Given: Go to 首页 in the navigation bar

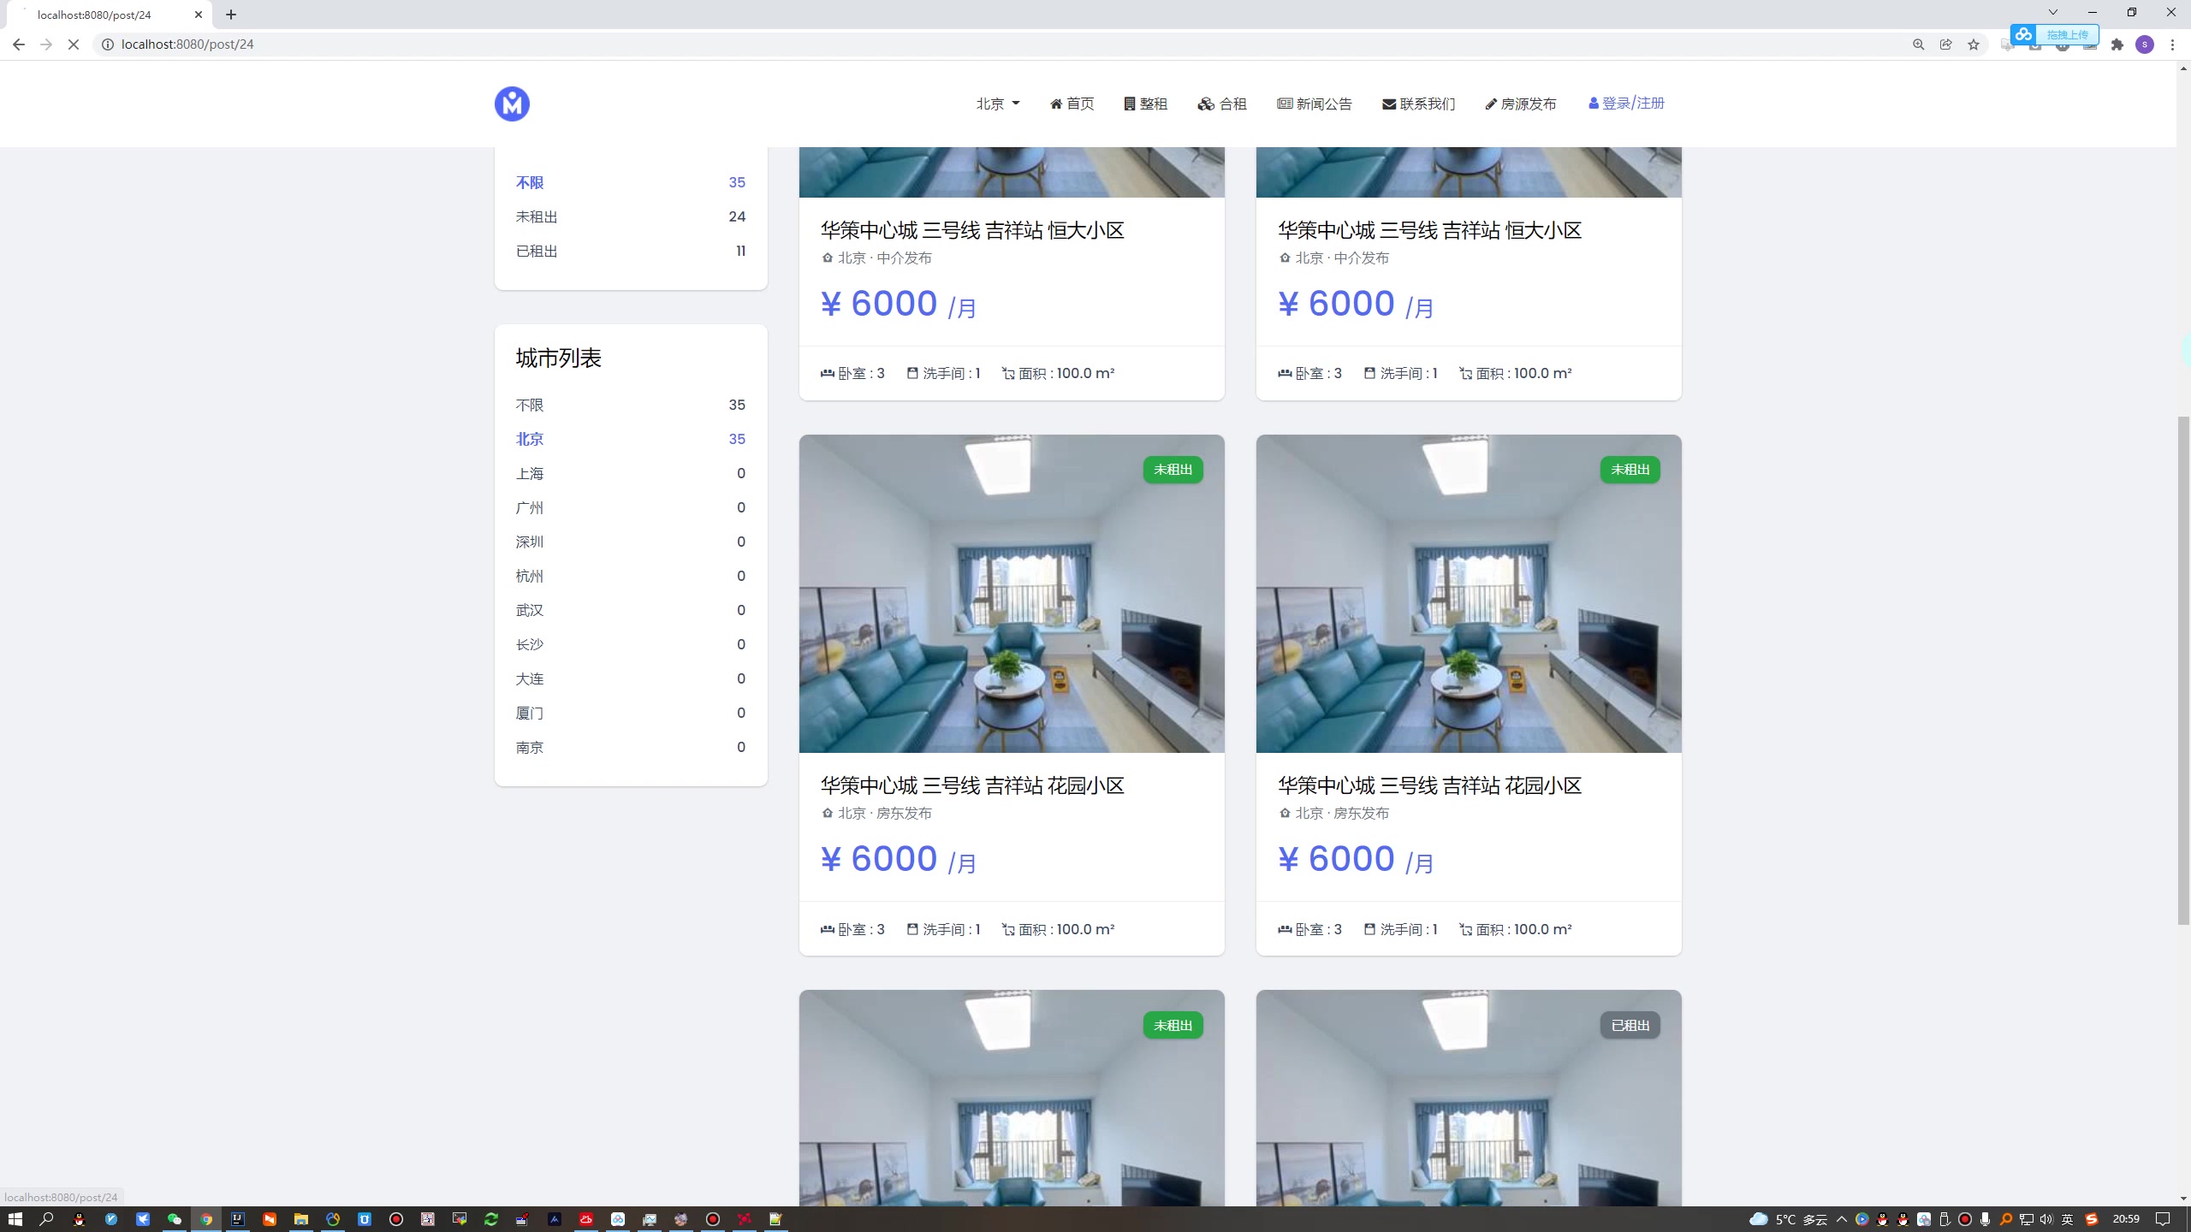Looking at the screenshot, I should tap(1072, 104).
